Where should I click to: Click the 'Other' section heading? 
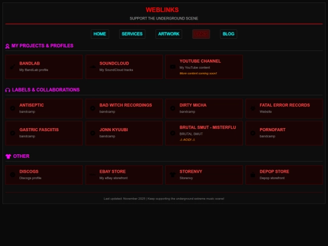point(21,156)
